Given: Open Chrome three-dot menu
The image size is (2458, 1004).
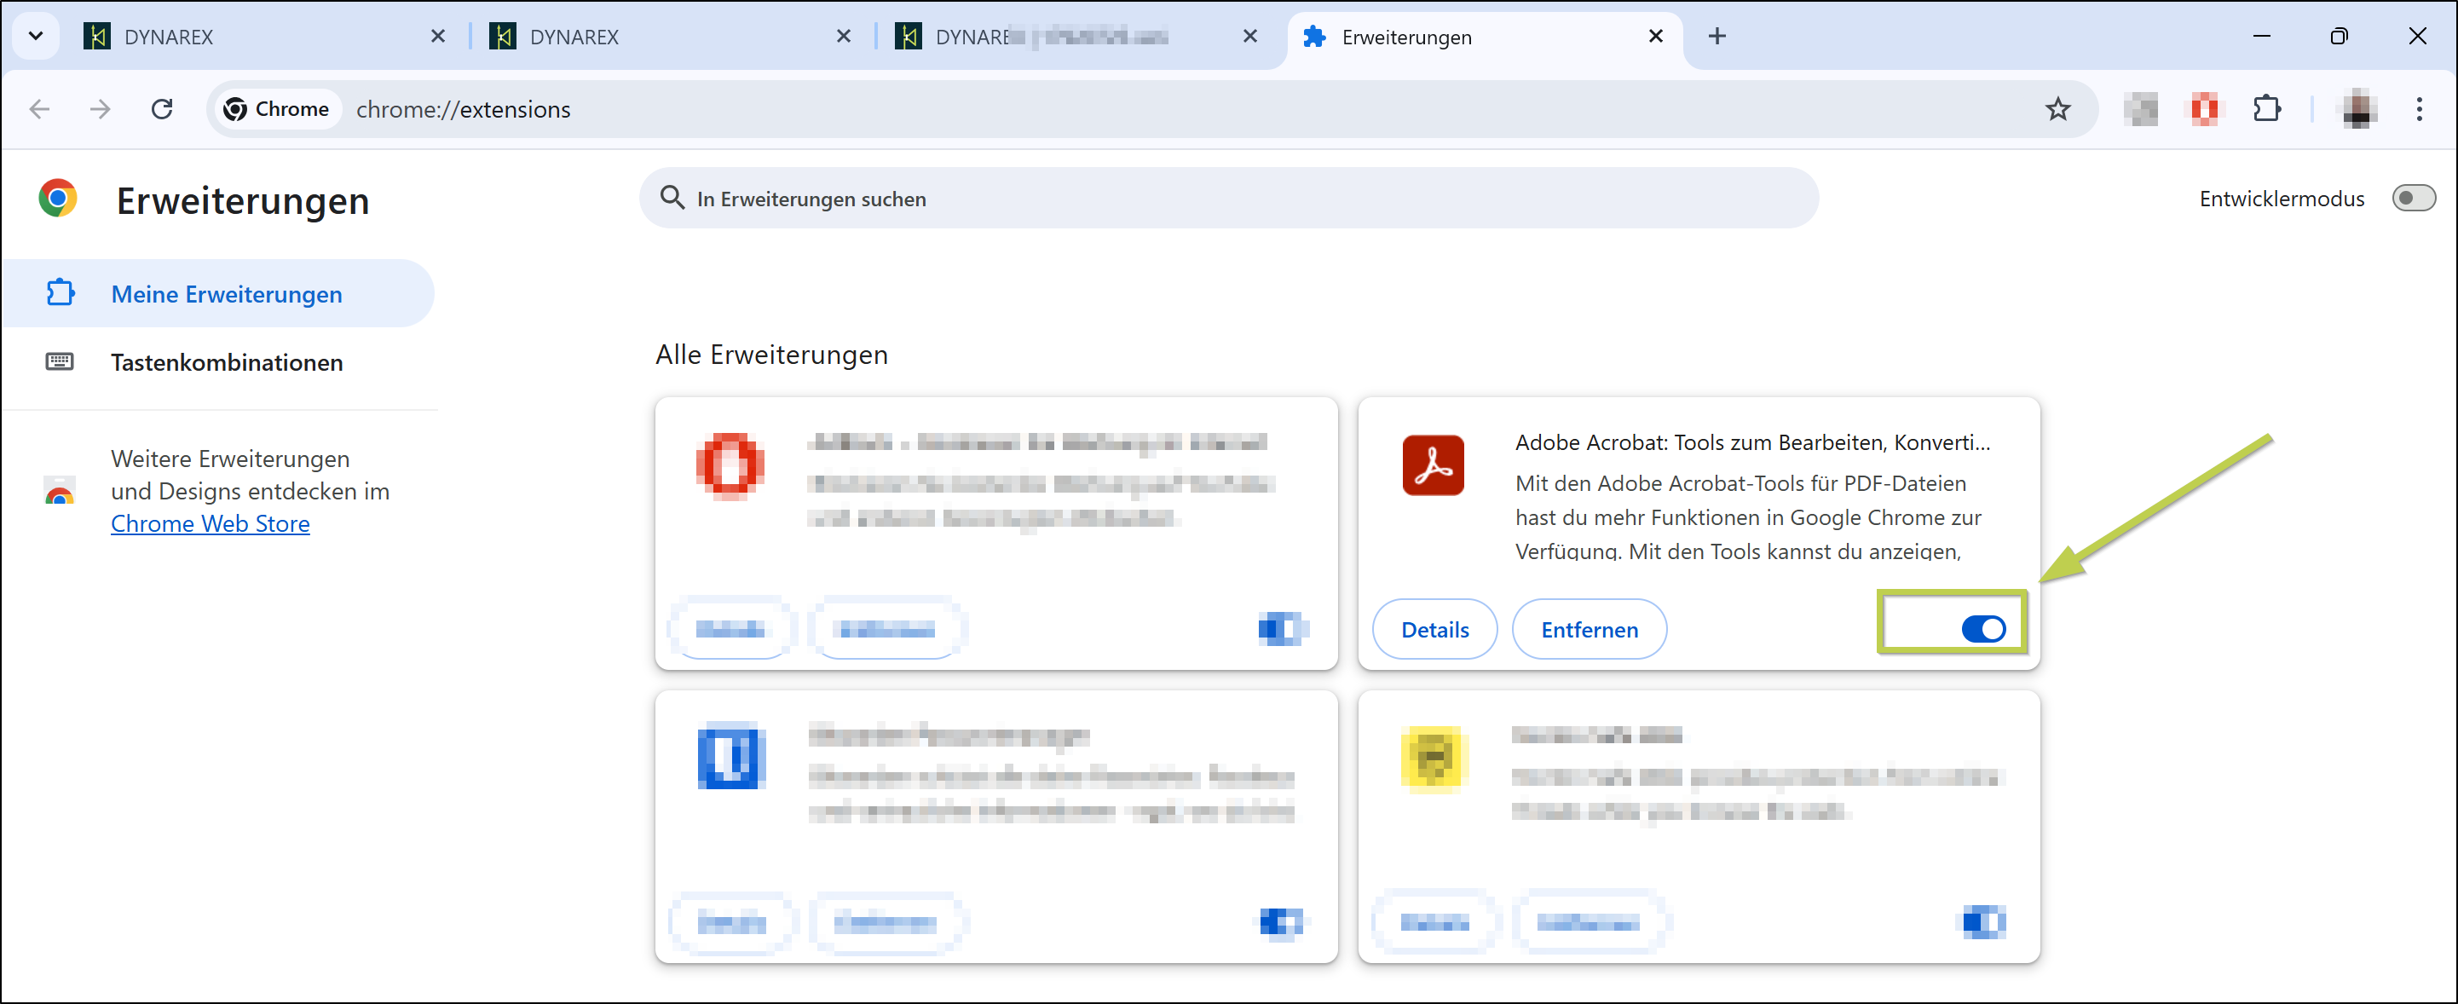Looking at the screenshot, I should (2418, 109).
